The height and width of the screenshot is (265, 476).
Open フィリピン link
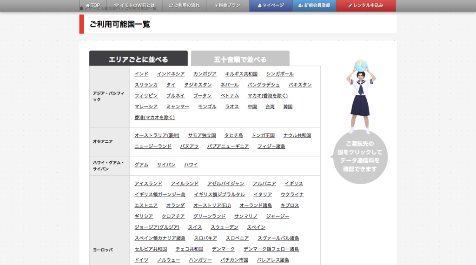(x=146, y=96)
